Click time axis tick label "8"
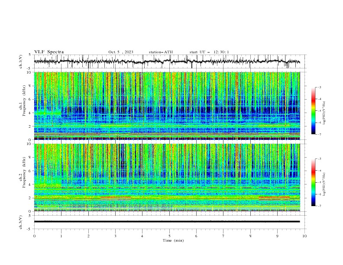Screen dimensions: 343x265 tap(250, 236)
